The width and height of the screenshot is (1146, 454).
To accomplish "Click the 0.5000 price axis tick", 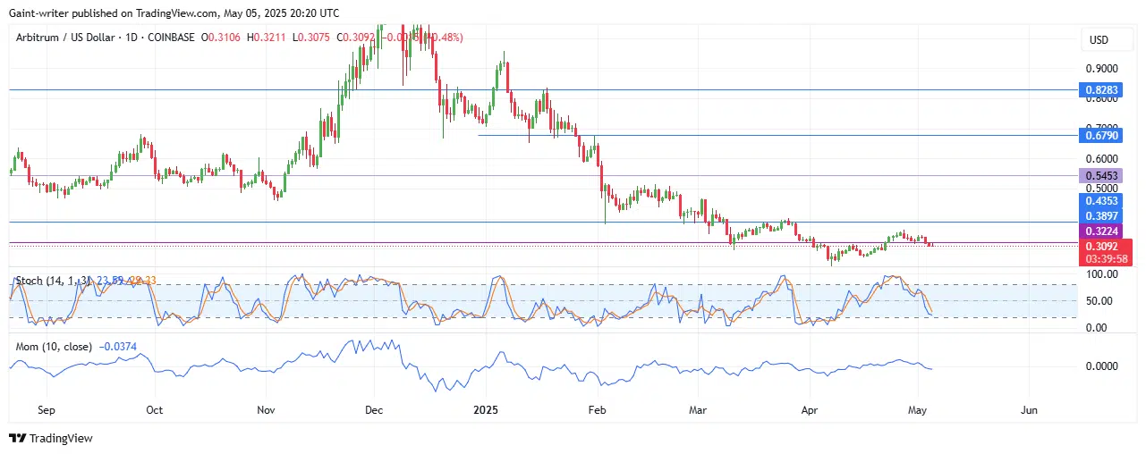I will [1102, 189].
